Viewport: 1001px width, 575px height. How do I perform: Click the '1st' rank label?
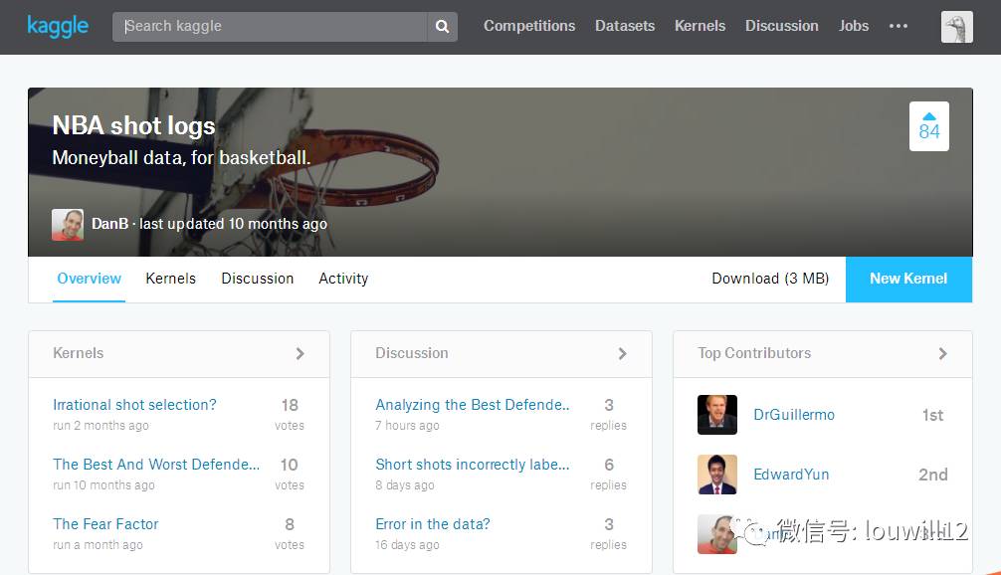click(932, 416)
